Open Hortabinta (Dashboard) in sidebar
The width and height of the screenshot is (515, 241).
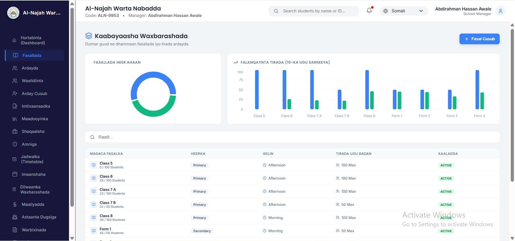[x=34, y=40]
